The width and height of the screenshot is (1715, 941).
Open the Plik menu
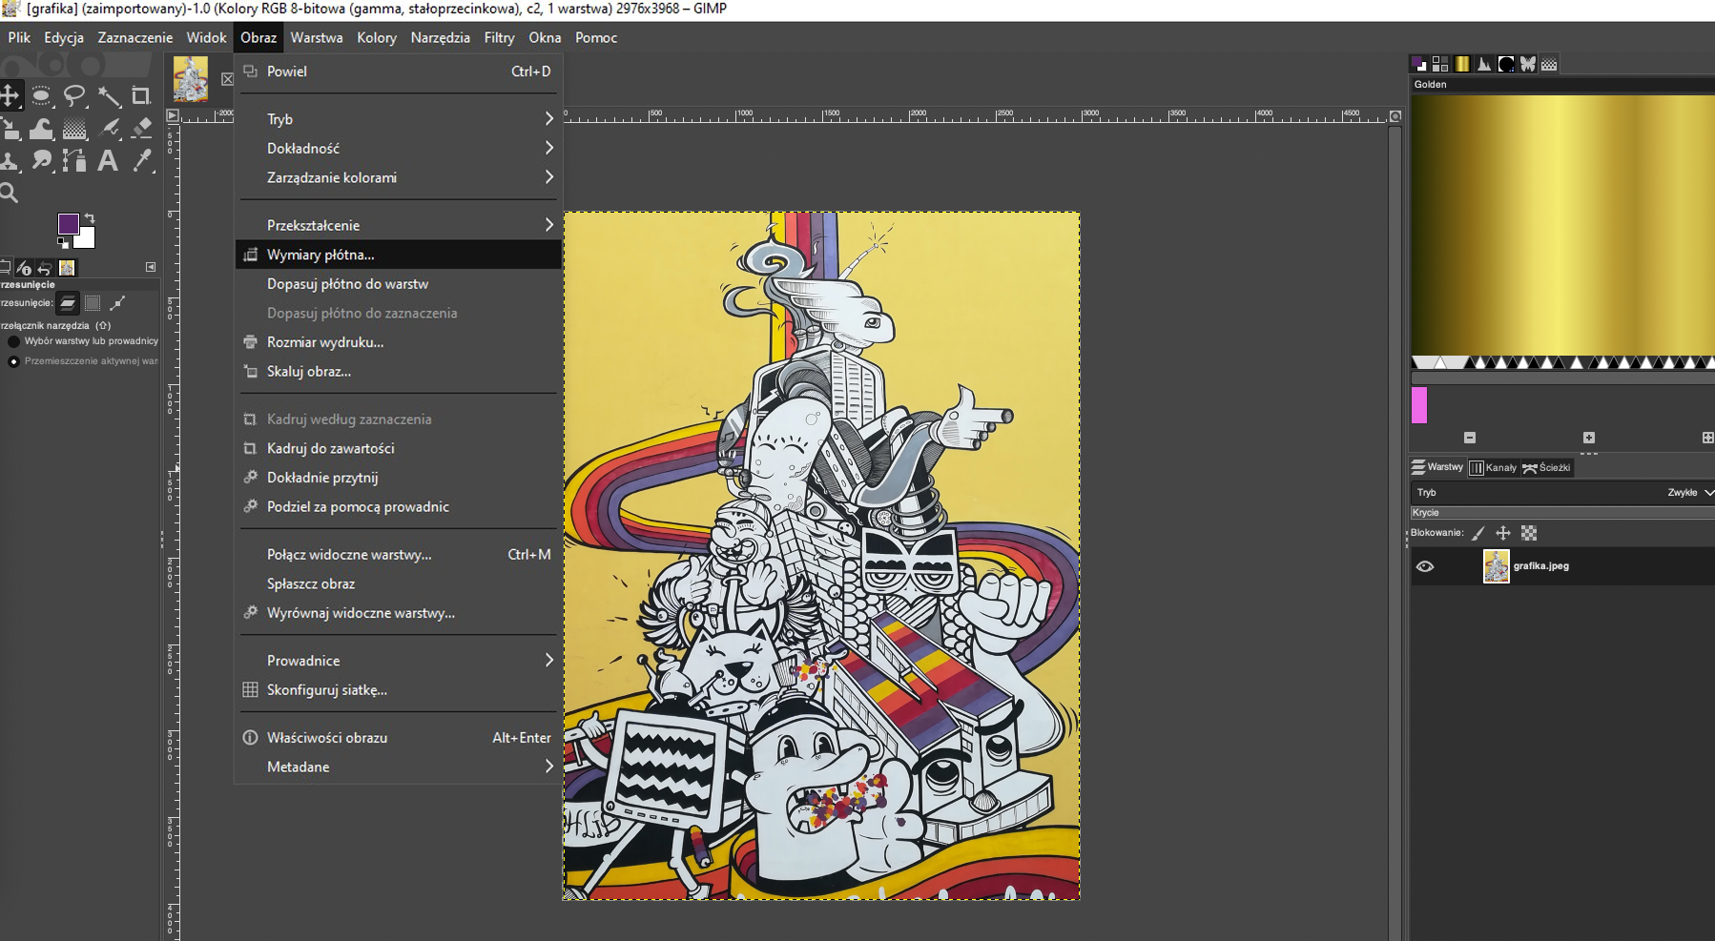19,37
